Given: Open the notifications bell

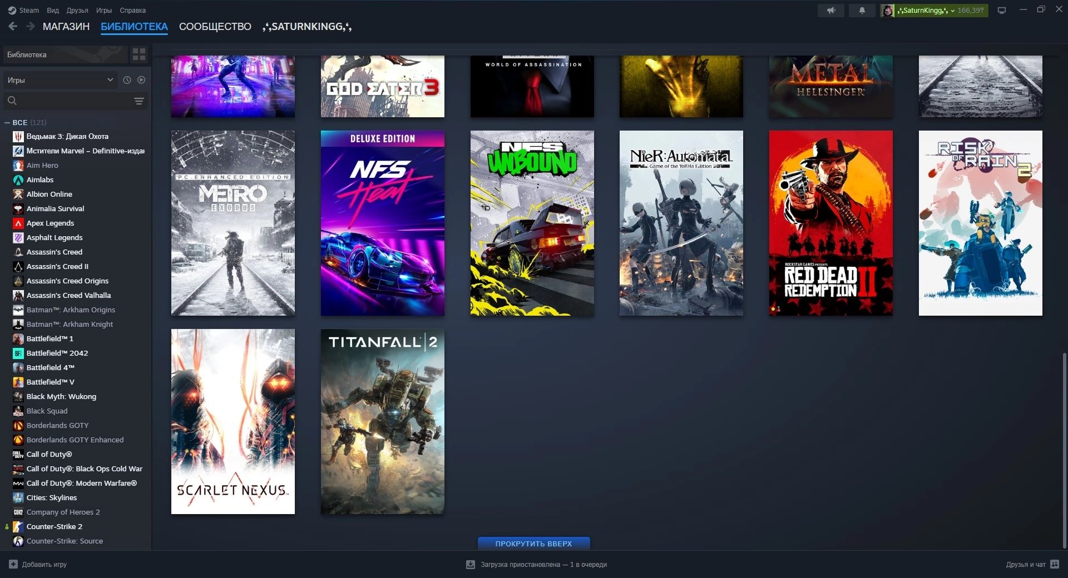Looking at the screenshot, I should pos(862,11).
